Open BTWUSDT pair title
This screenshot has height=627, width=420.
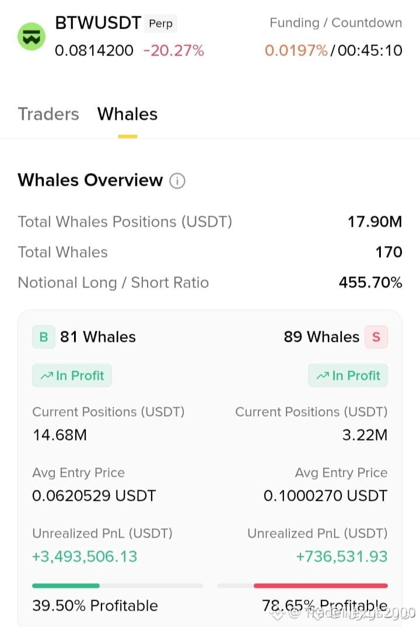(98, 23)
